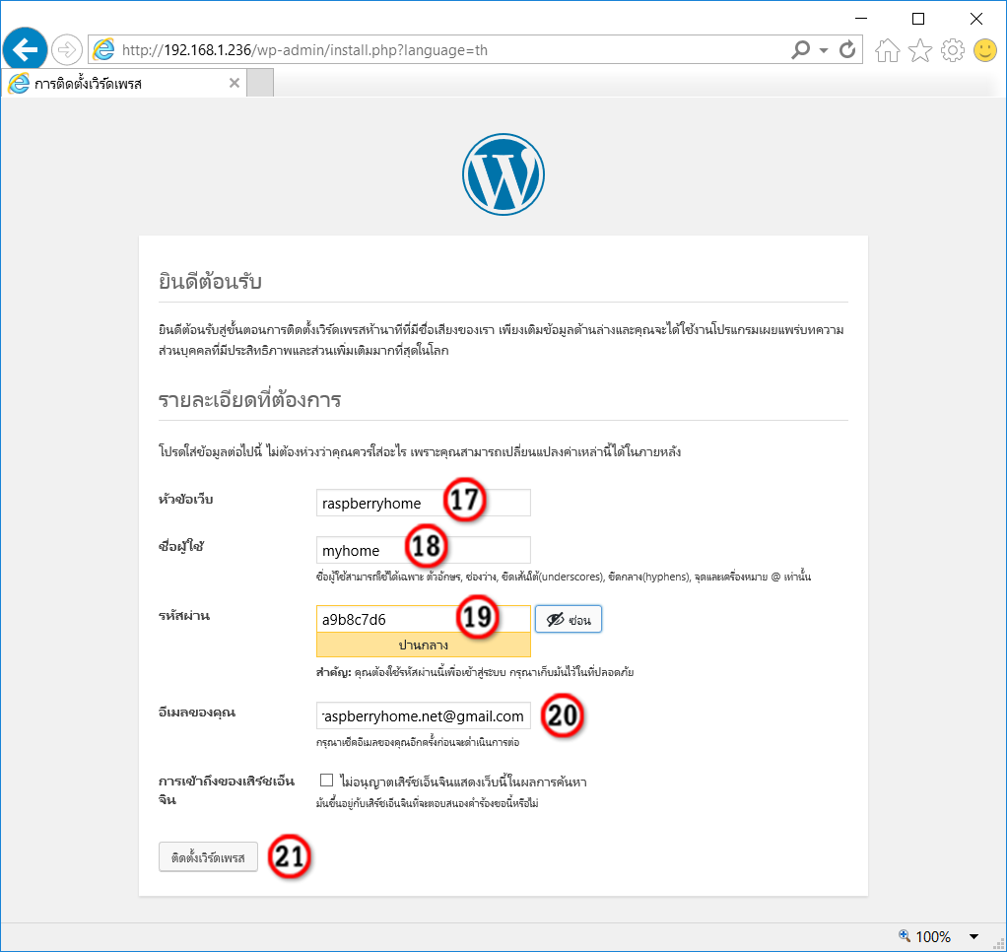Select the การติดตั้งเวิร์ดเพรส browser tab
Image resolution: width=1007 pixels, height=952 pixels.
point(125,84)
